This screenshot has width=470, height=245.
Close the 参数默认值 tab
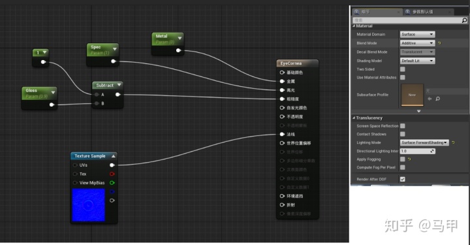coord(450,12)
